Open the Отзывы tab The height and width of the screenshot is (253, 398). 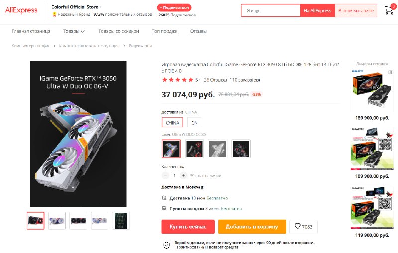pos(198,31)
